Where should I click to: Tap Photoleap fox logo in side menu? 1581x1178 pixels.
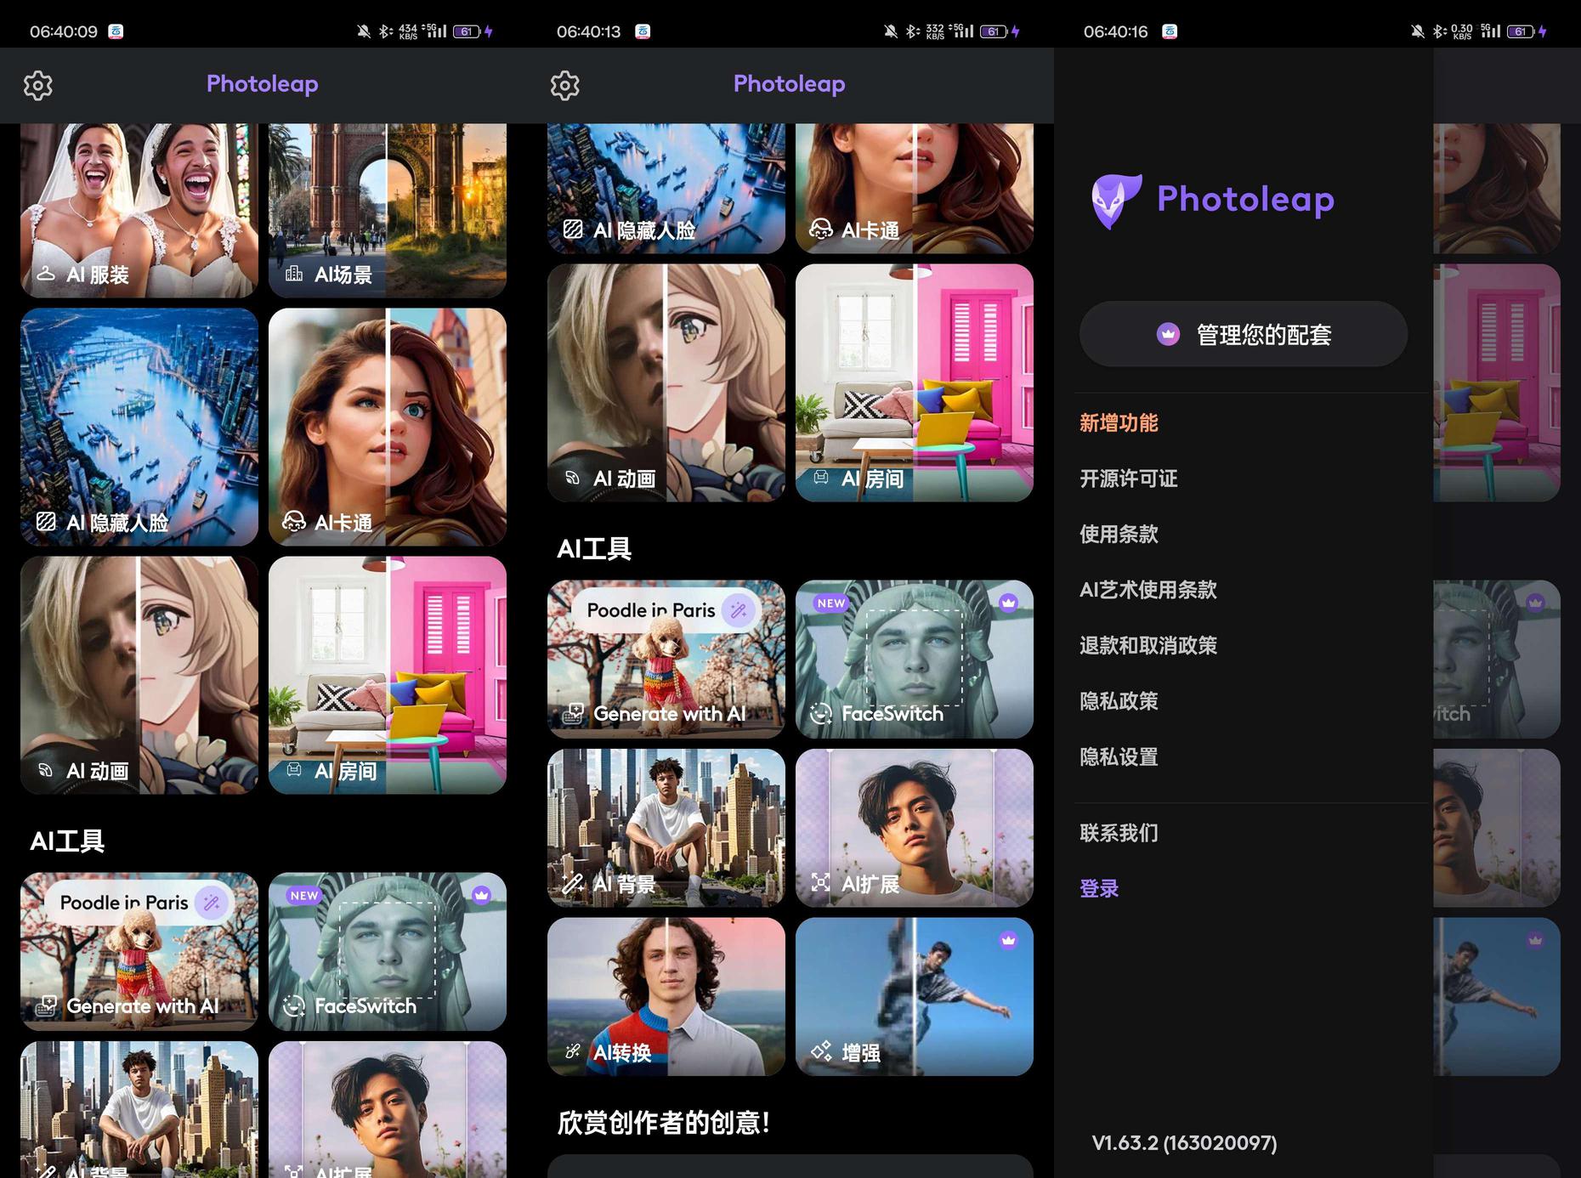pos(1116,201)
